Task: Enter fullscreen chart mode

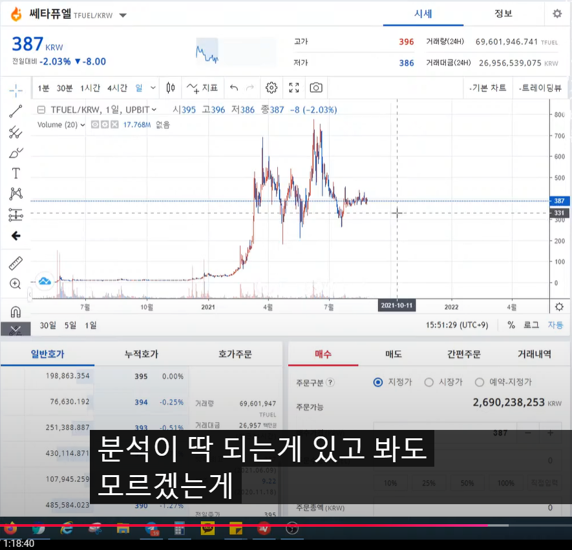Action: (x=293, y=88)
